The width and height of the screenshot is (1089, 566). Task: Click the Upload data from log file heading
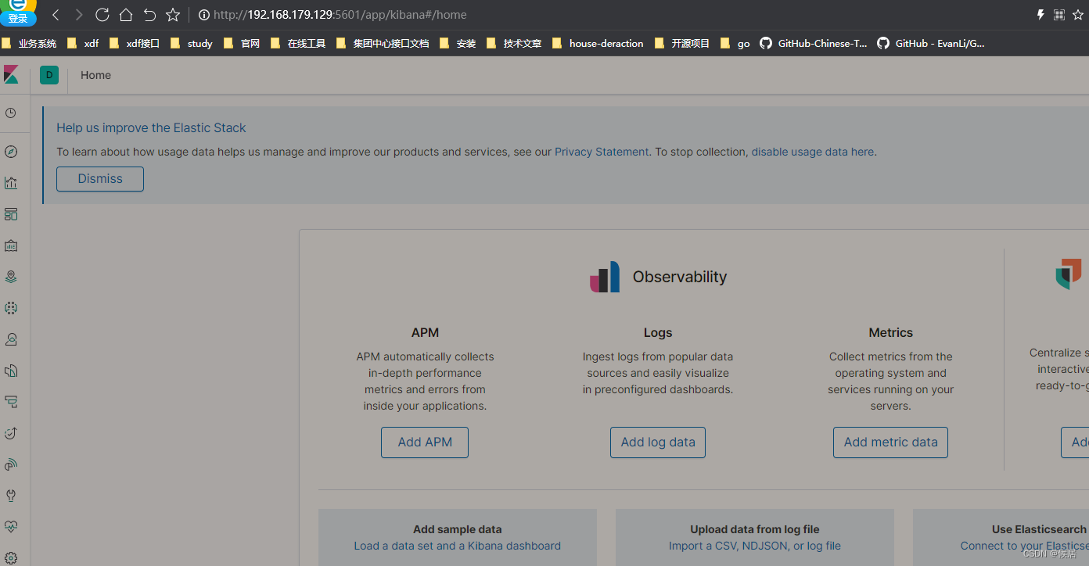tap(755, 529)
